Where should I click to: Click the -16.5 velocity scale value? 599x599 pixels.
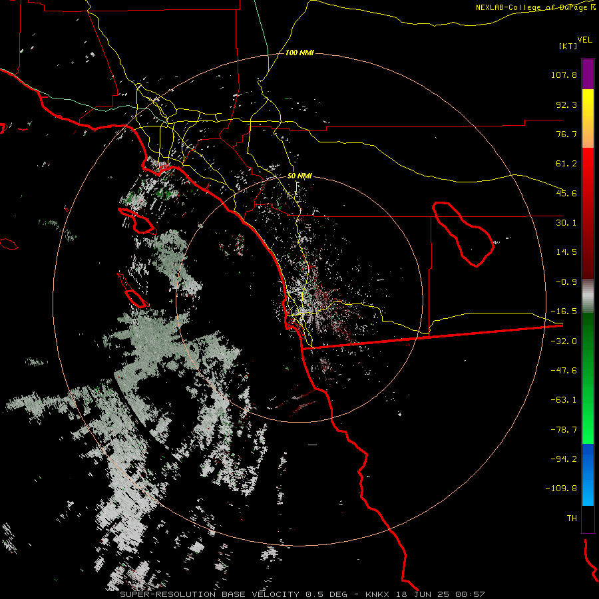pyautogui.click(x=564, y=311)
